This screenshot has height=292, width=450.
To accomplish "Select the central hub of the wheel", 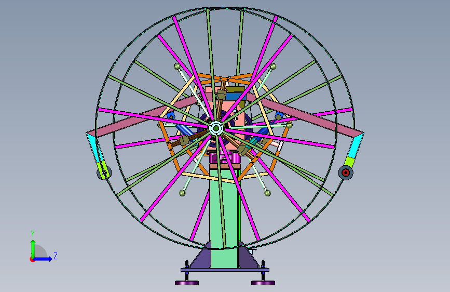I will [x=216, y=128].
